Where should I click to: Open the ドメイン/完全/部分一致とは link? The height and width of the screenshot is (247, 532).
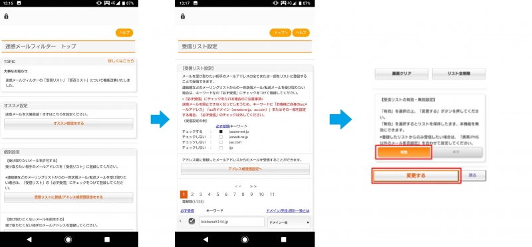click(x=288, y=210)
